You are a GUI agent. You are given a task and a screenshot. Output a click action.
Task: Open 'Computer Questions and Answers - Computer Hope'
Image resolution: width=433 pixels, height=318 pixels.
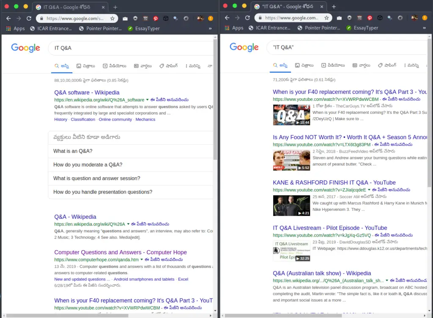(x=121, y=252)
